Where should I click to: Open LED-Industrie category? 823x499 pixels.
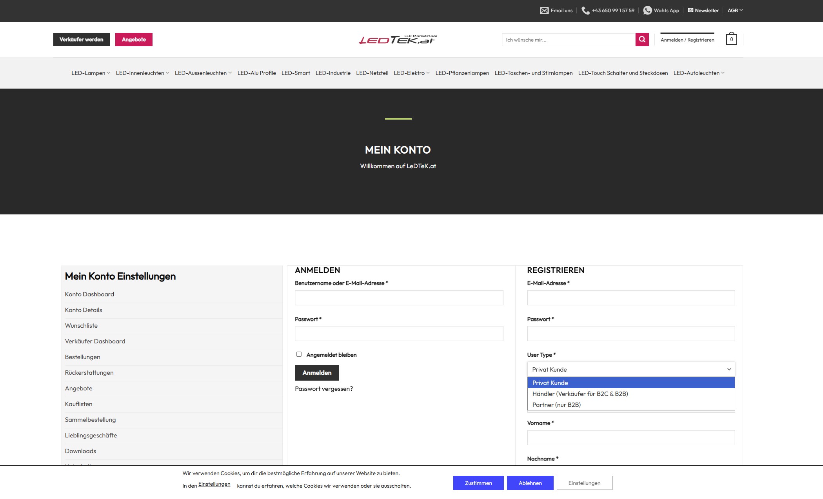click(x=333, y=73)
